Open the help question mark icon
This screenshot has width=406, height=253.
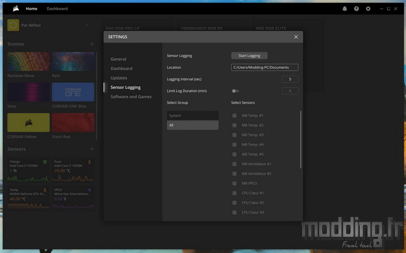(356, 9)
